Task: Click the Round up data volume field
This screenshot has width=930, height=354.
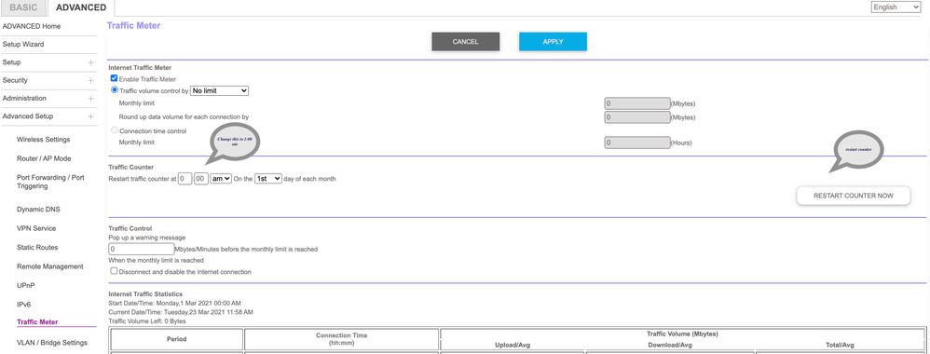Action: (637, 116)
